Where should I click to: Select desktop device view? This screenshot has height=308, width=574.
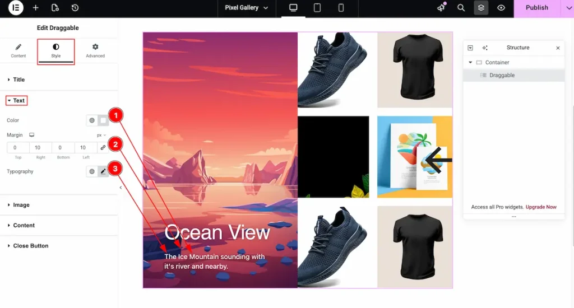click(x=293, y=8)
